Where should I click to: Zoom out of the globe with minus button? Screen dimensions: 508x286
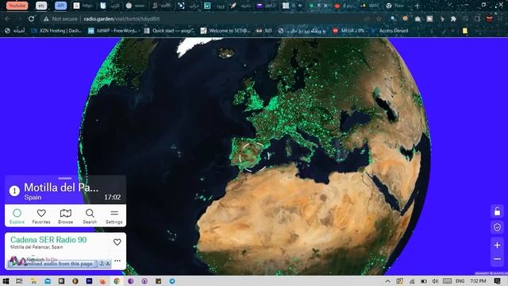tap(497, 259)
